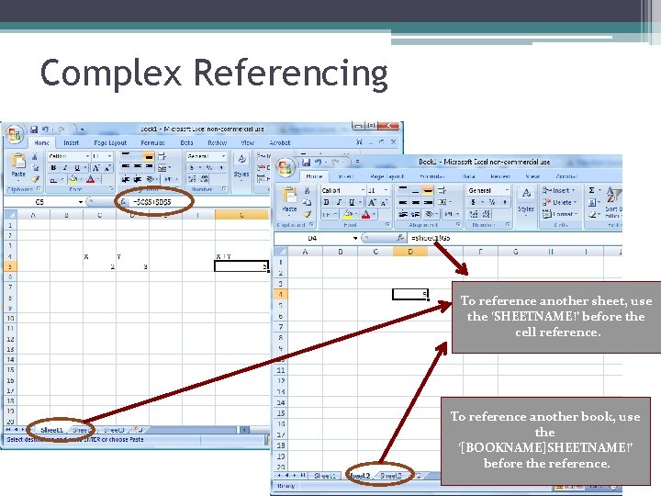661x496 pixels.
Task: Click the red Font Color button in the front window
Action: point(367,215)
